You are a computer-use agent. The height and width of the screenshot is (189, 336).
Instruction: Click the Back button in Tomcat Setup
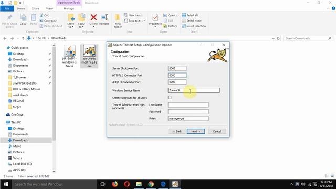point(177,131)
